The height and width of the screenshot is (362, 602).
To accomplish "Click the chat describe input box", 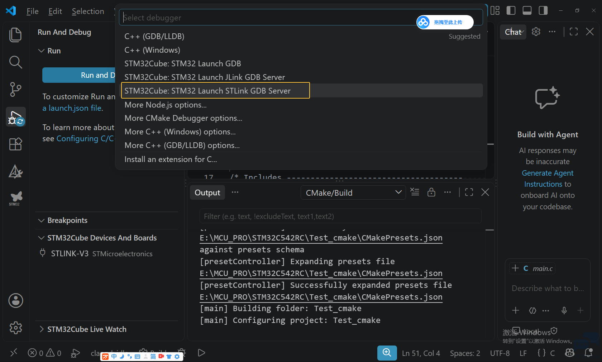I will point(548,289).
